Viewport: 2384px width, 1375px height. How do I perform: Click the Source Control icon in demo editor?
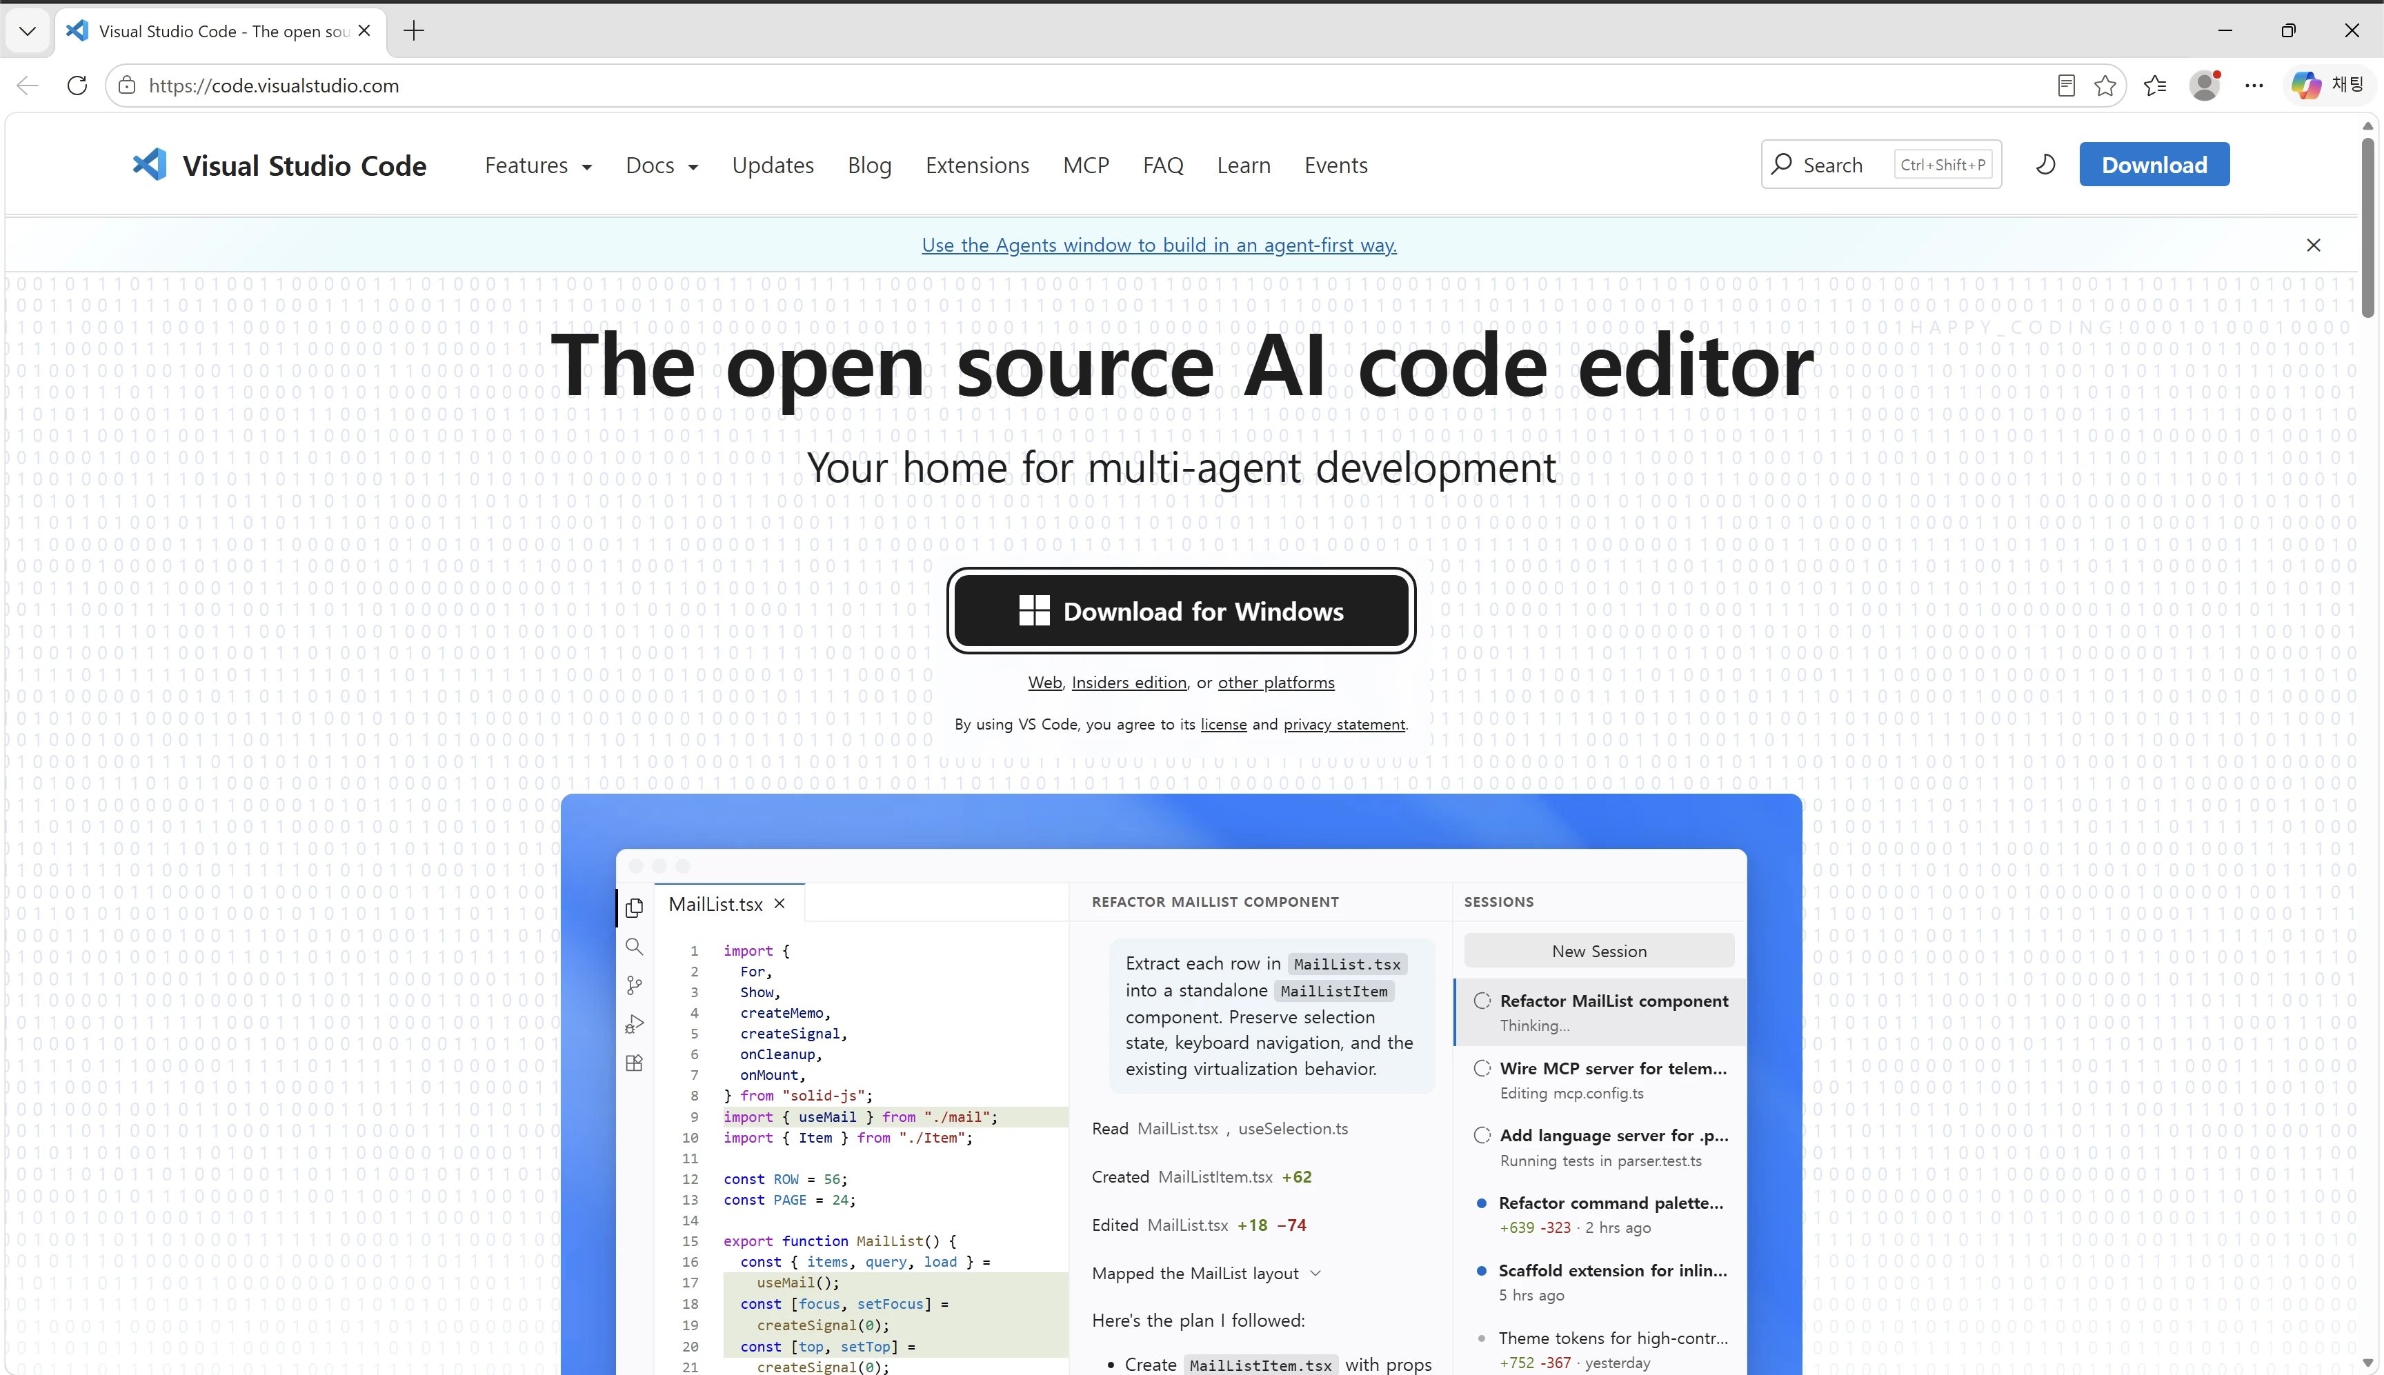click(635, 986)
